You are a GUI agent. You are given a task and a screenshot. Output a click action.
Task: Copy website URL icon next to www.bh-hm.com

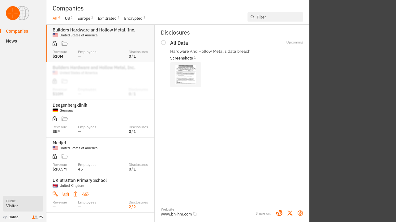tap(195, 214)
